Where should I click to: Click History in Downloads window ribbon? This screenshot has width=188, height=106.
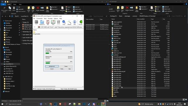68,11
